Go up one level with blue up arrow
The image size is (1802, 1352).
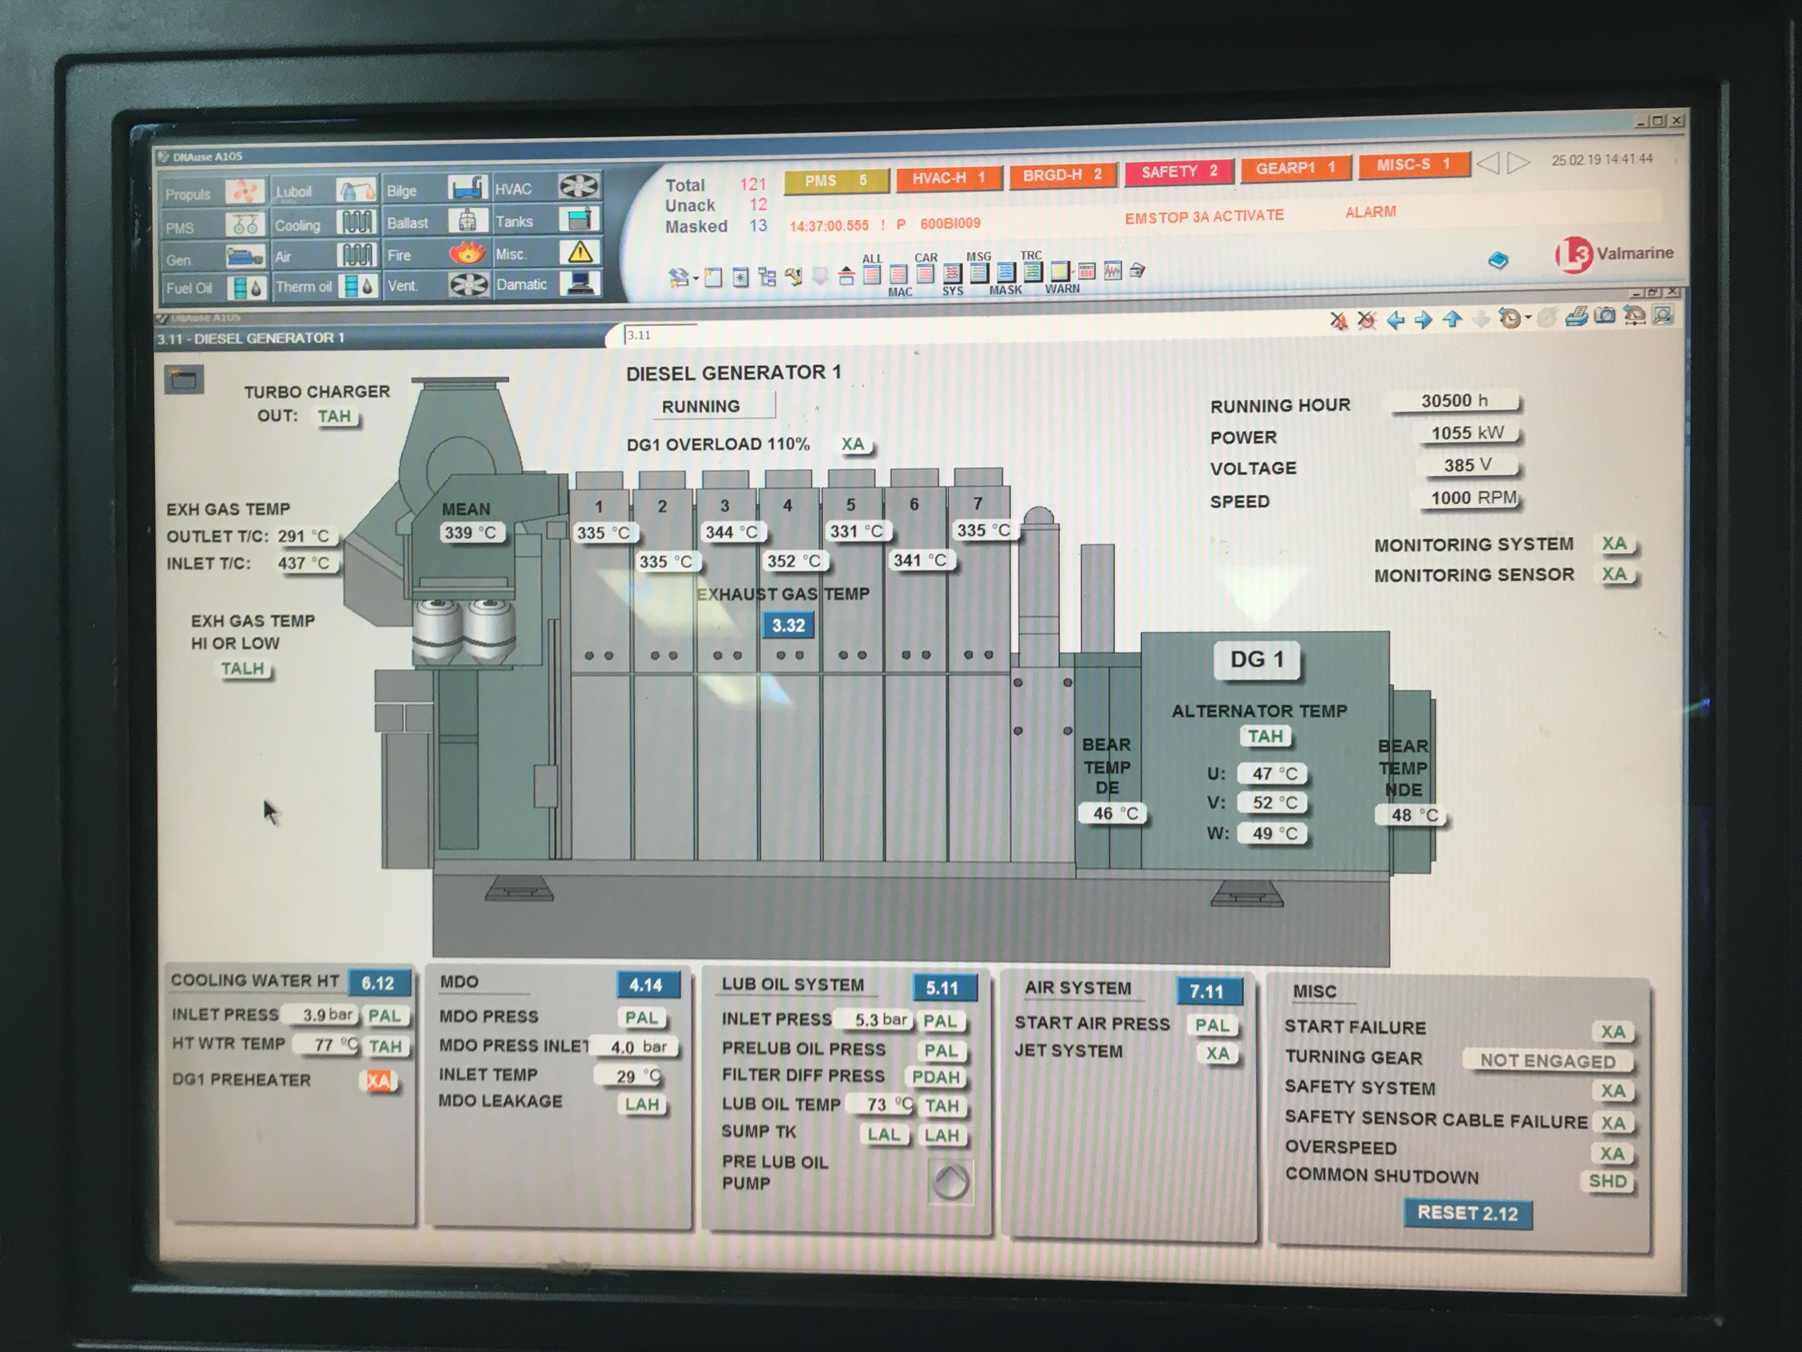coord(1452,319)
